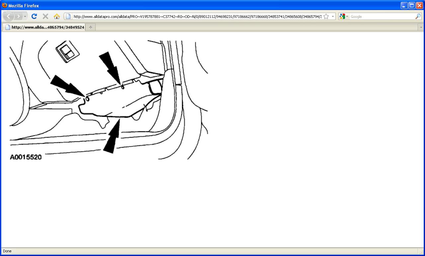Click the Done status bar text
The width and height of the screenshot is (425, 256).
click(7, 251)
